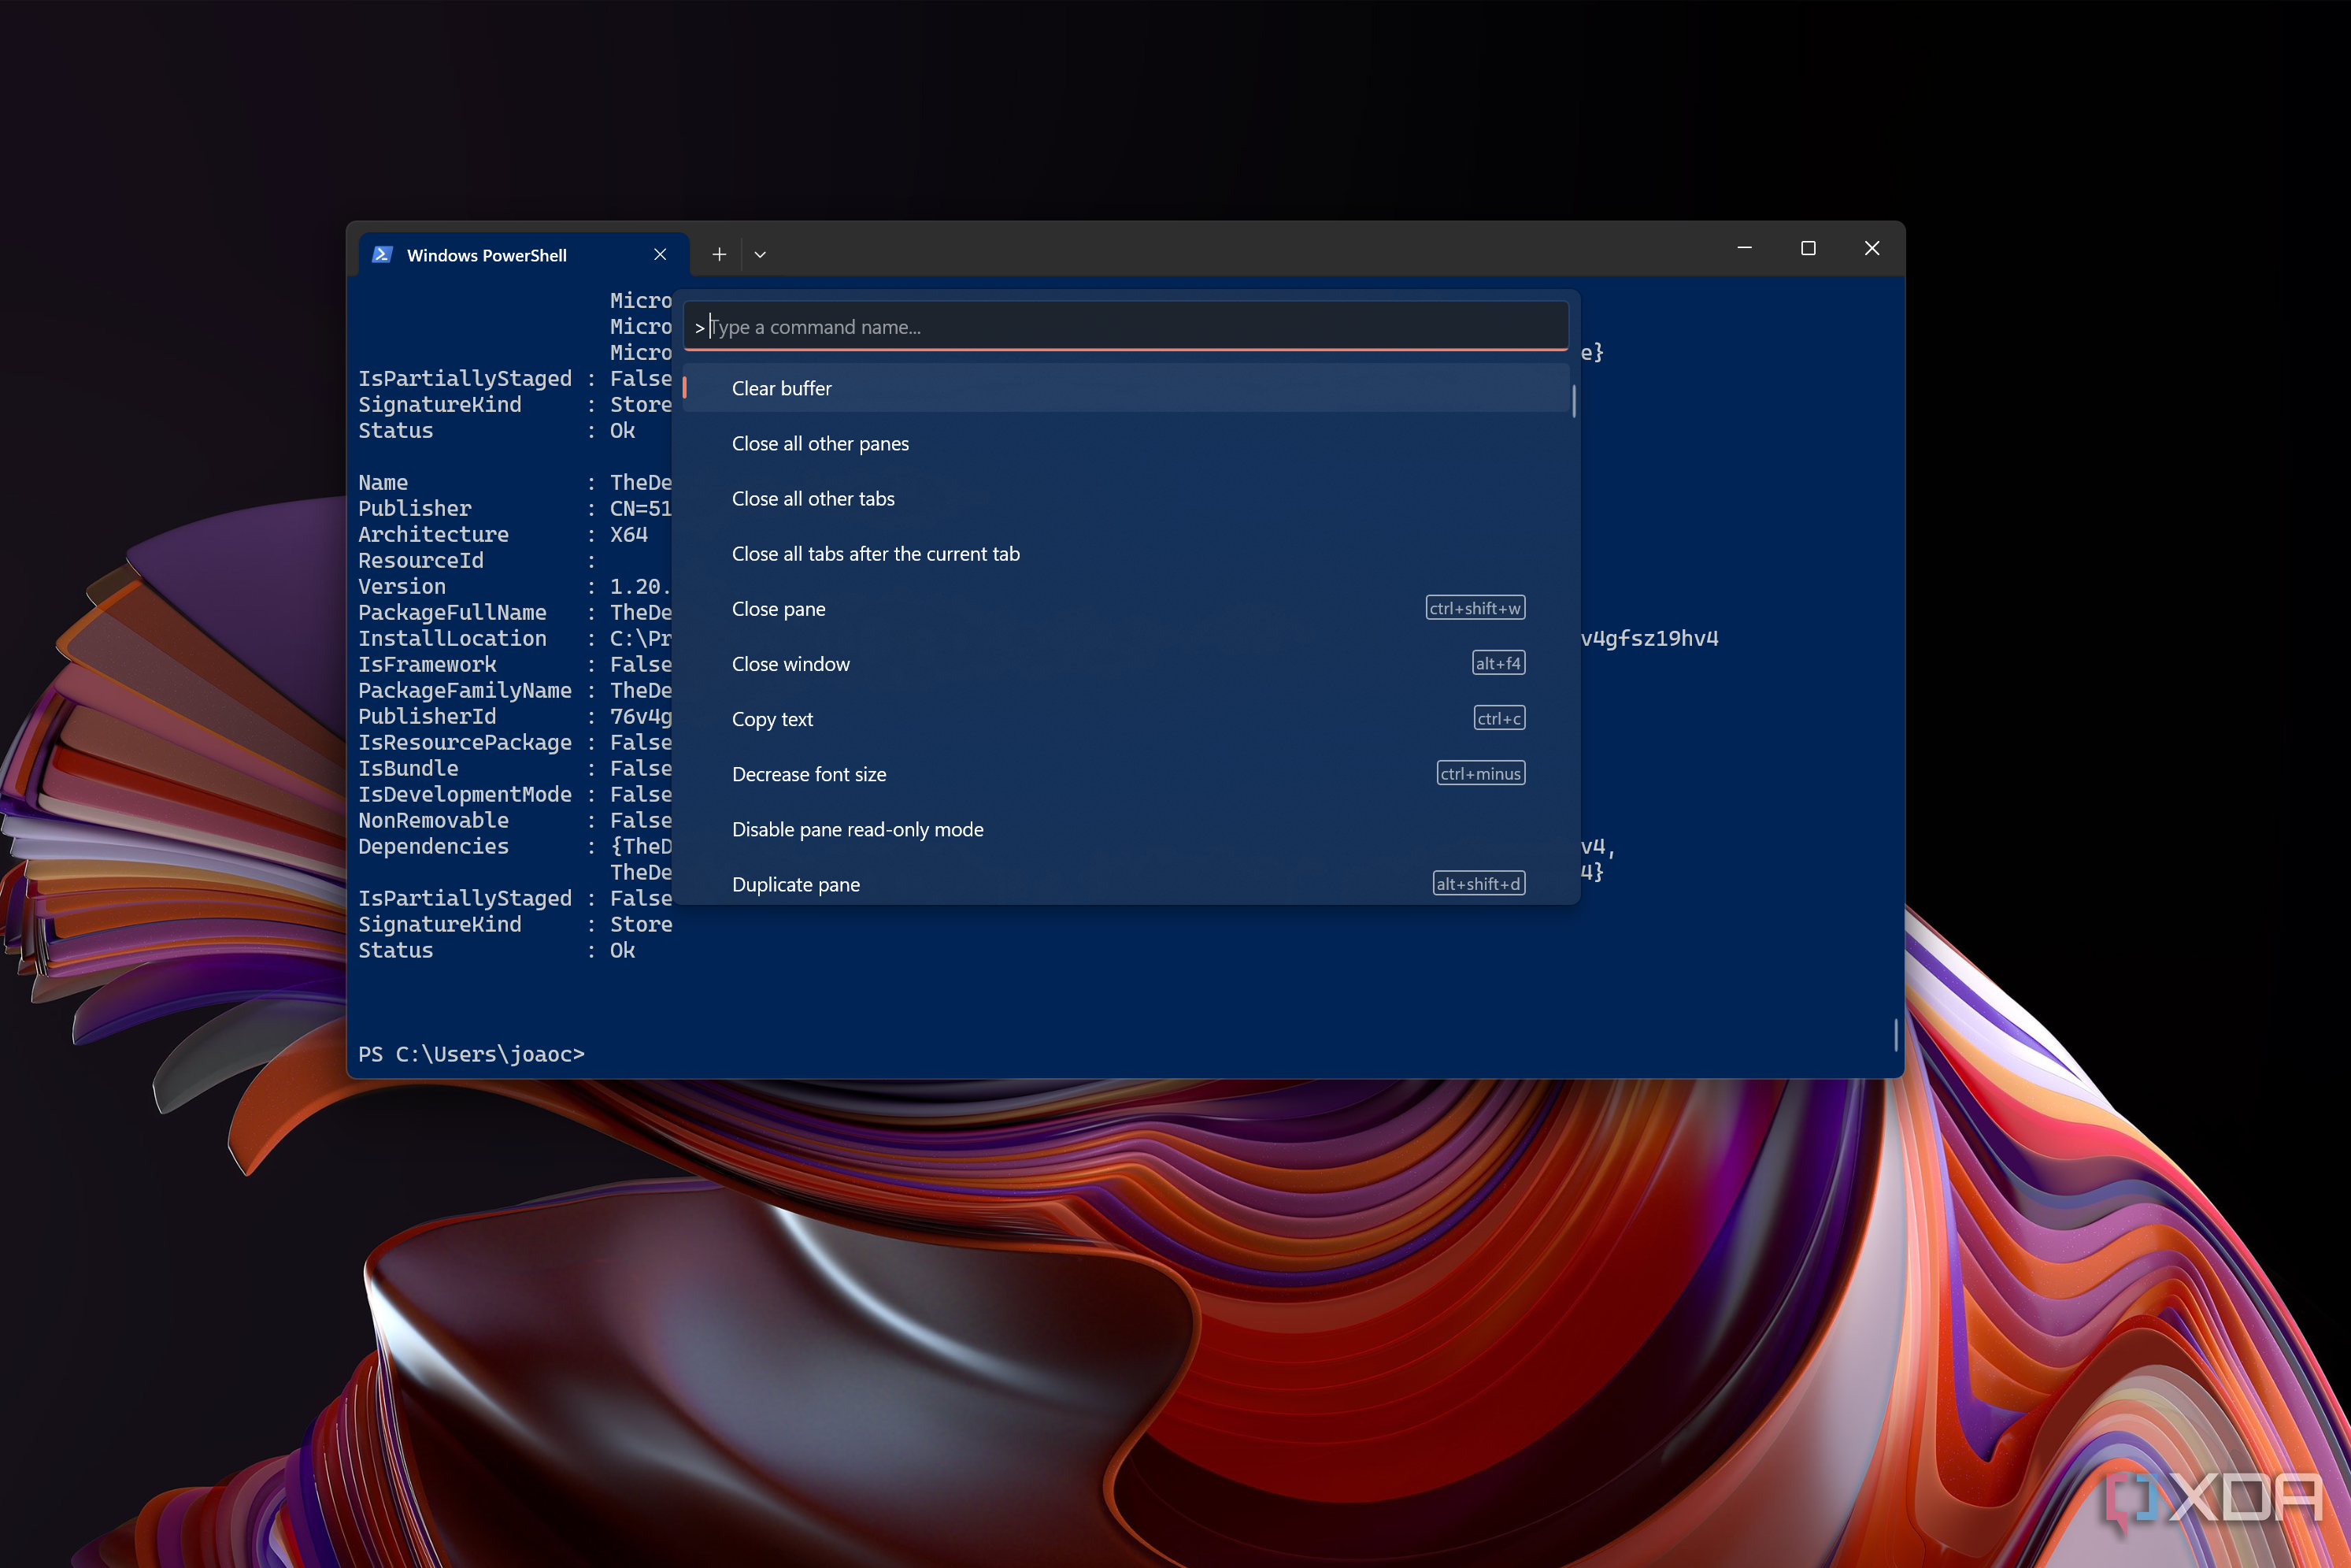Image resolution: width=2351 pixels, height=1568 pixels.
Task: Maximize the terminal window
Action: point(1807,248)
